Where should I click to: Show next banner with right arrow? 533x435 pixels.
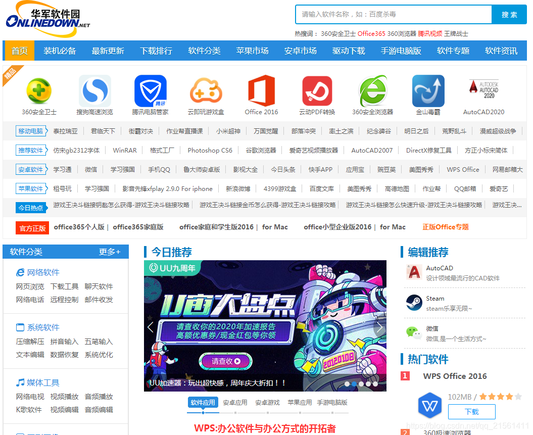click(379, 327)
